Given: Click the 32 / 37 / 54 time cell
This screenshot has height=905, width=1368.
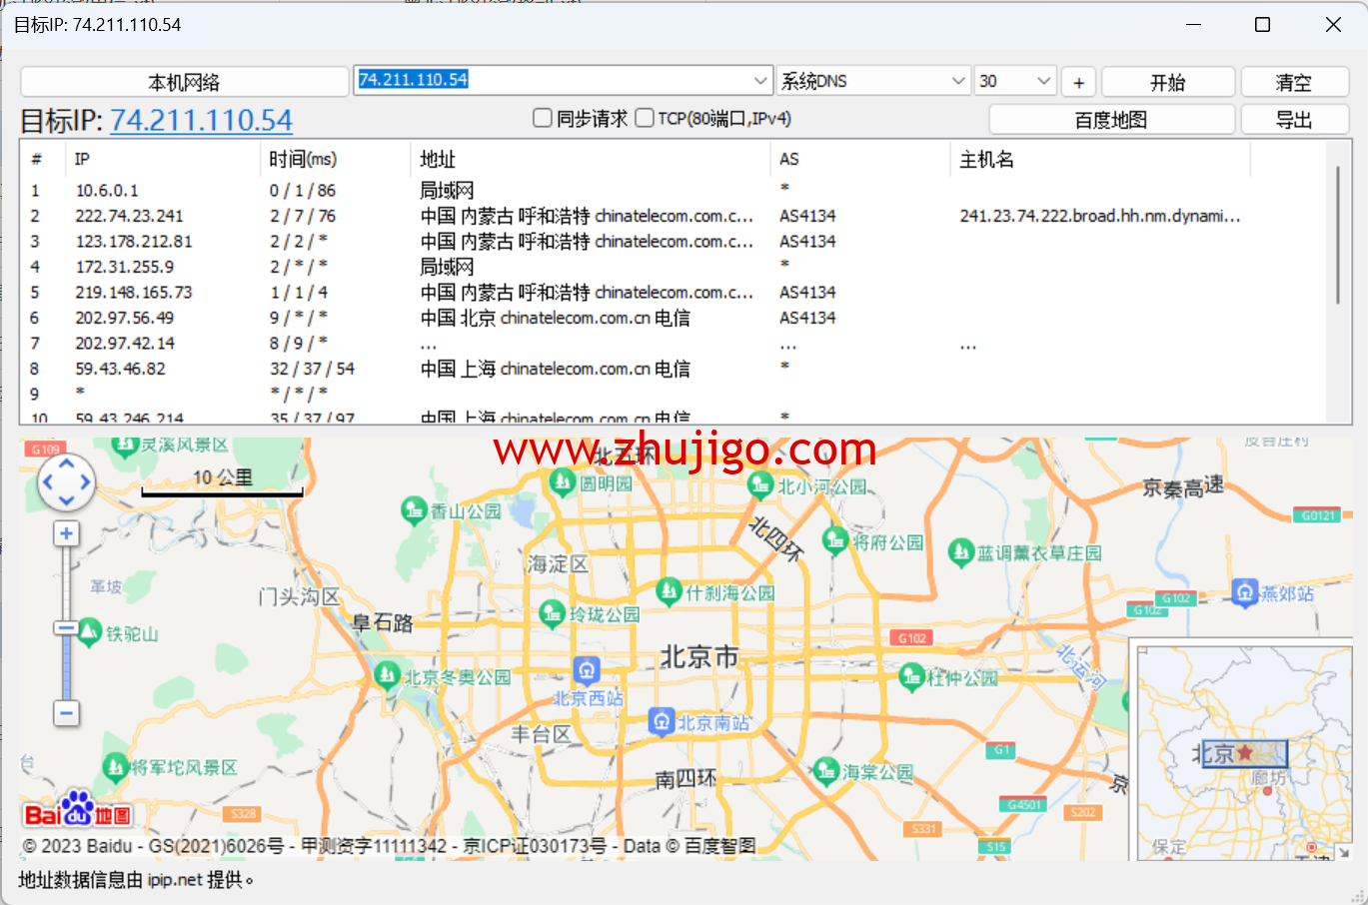Looking at the screenshot, I should coord(312,369).
